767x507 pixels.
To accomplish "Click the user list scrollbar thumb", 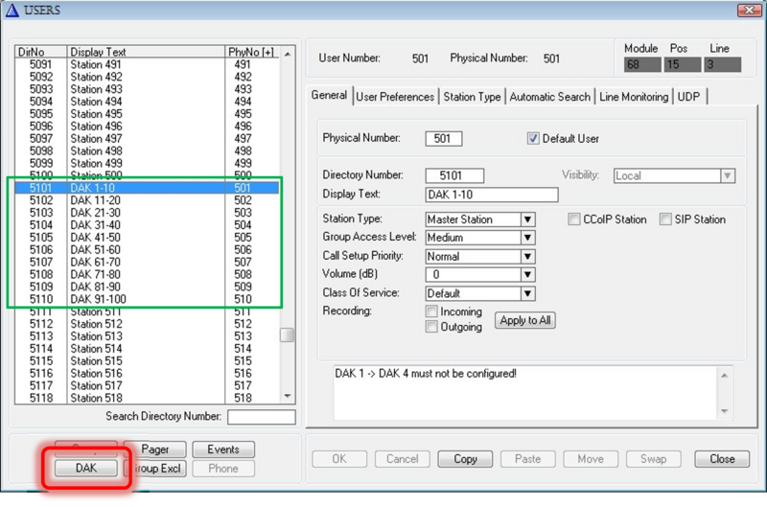I will point(287,334).
